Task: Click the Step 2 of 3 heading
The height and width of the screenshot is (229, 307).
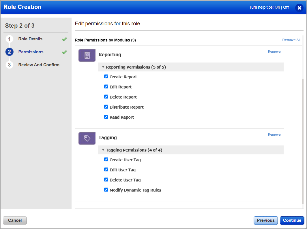Action: pos(20,26)
